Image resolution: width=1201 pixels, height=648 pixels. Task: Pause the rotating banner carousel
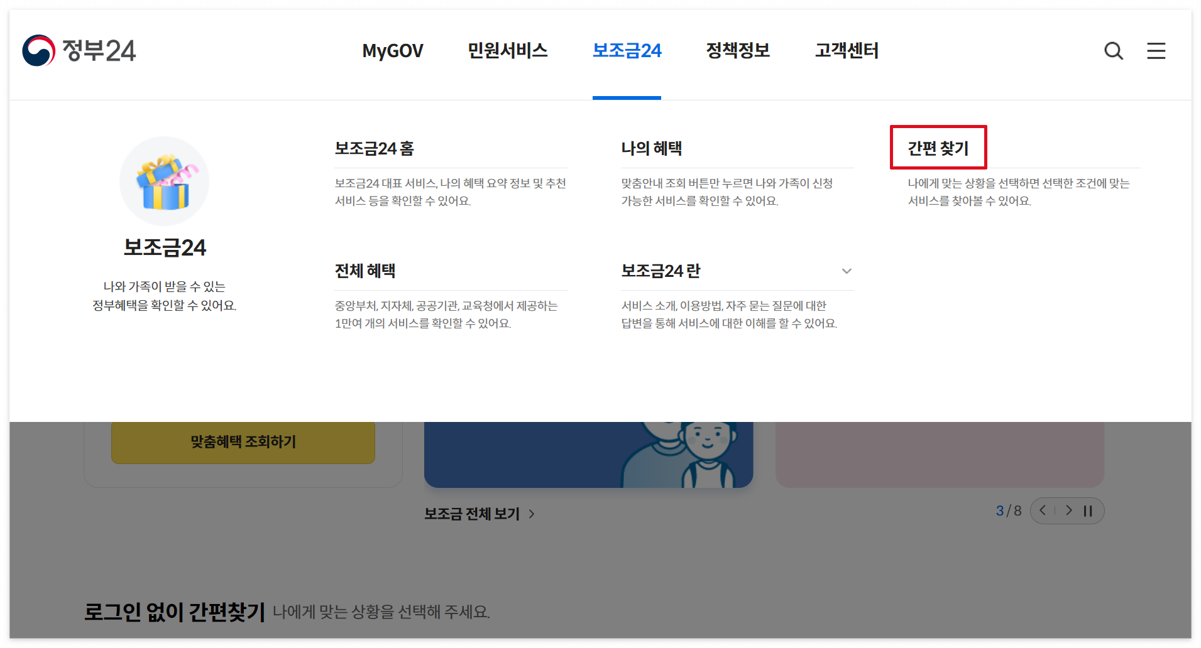coord(1089,510)
